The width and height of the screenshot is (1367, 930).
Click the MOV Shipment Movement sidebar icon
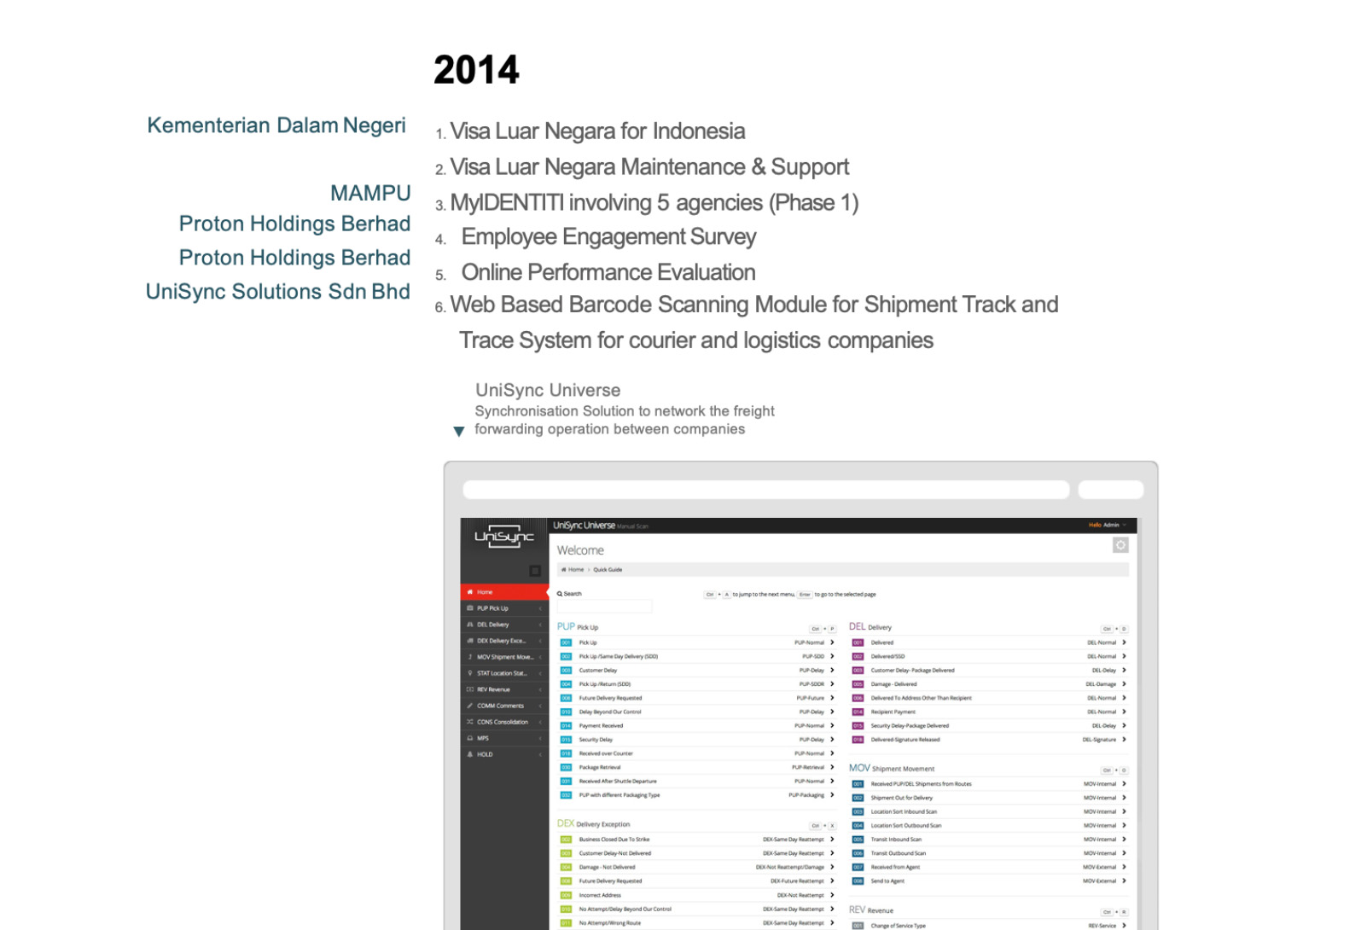point(470,657)
